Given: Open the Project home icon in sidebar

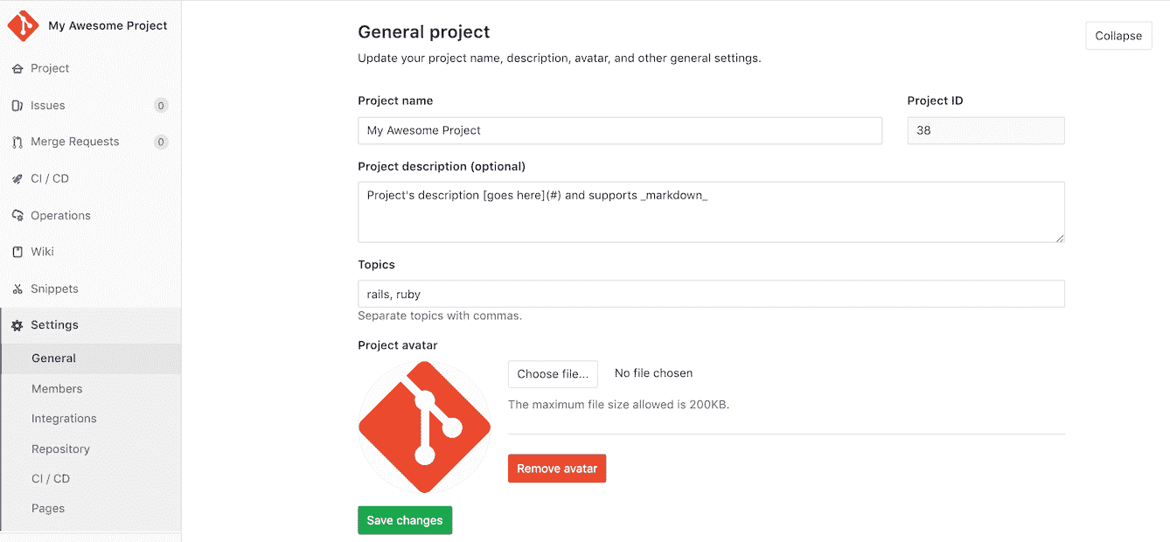Looking at the screenshot, I should [x=18, y=68].
